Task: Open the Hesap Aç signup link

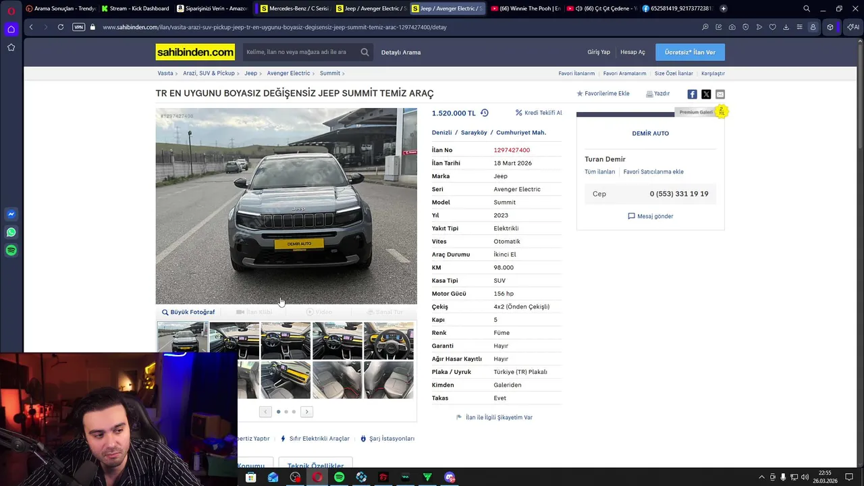Action: click(632, 52)
